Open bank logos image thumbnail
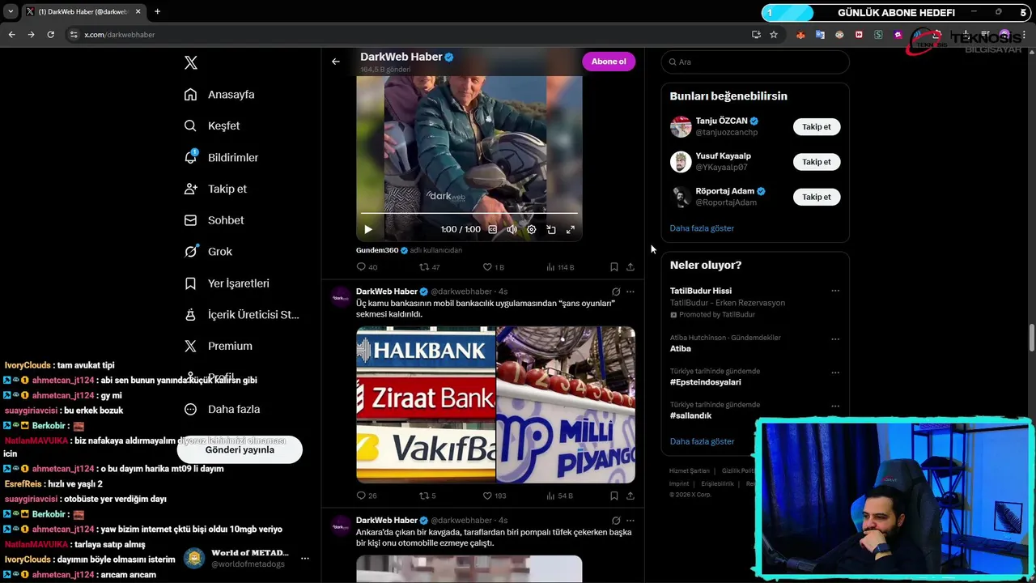Image resolution: width=1036 pixels, height=583 pixels. (426, 405)
